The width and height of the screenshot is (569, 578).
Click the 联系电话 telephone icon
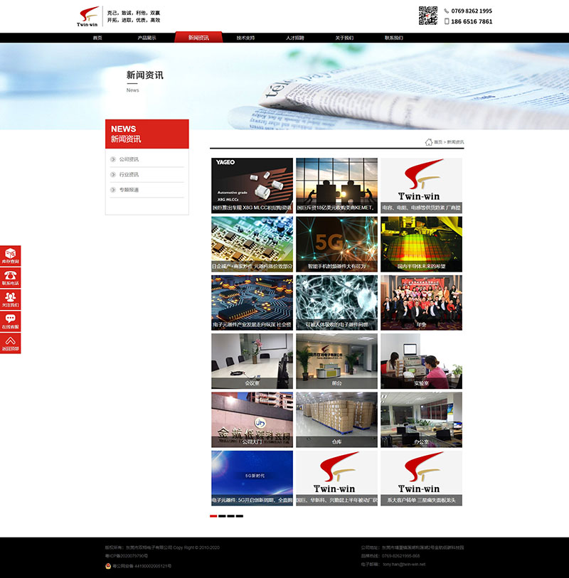[x=11, y=276]
